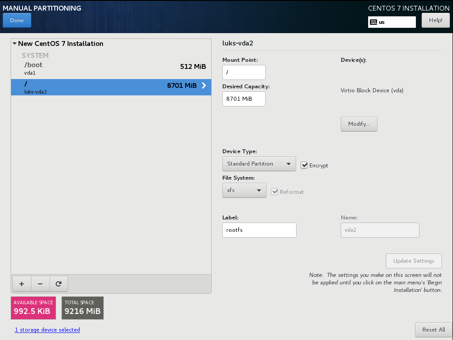Click into the Mount Point field
The height and width of the screenshot is (340, 453).
pos(244,72)
